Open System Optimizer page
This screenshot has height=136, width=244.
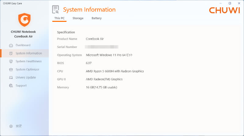tap(27, 70)
